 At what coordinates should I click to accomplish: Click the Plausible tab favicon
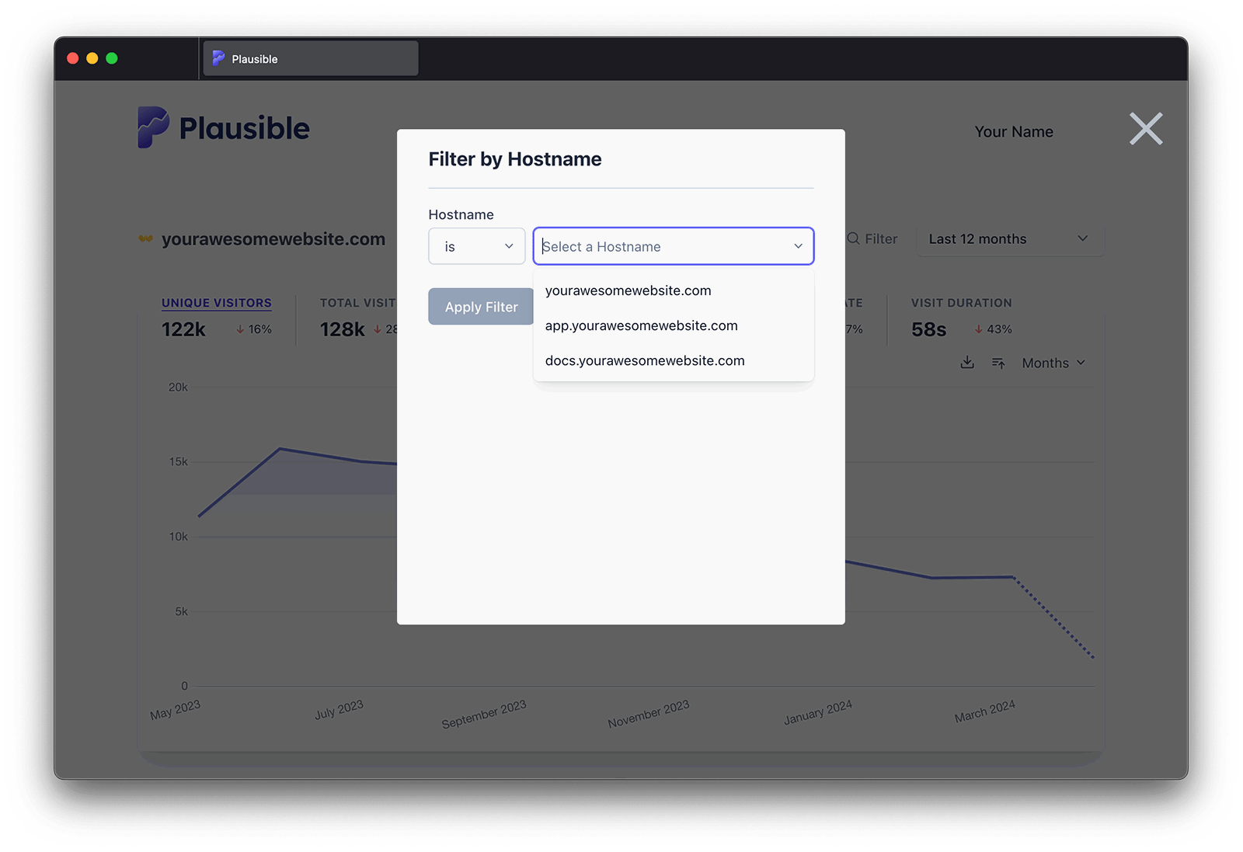219,59
